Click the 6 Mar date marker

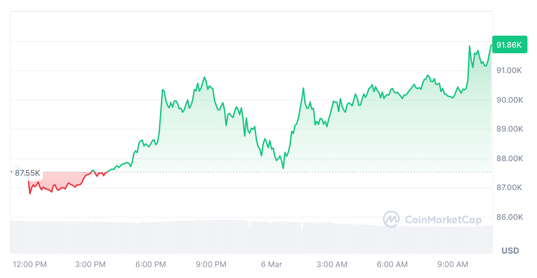pyautogui.click(x=271, y=264)
